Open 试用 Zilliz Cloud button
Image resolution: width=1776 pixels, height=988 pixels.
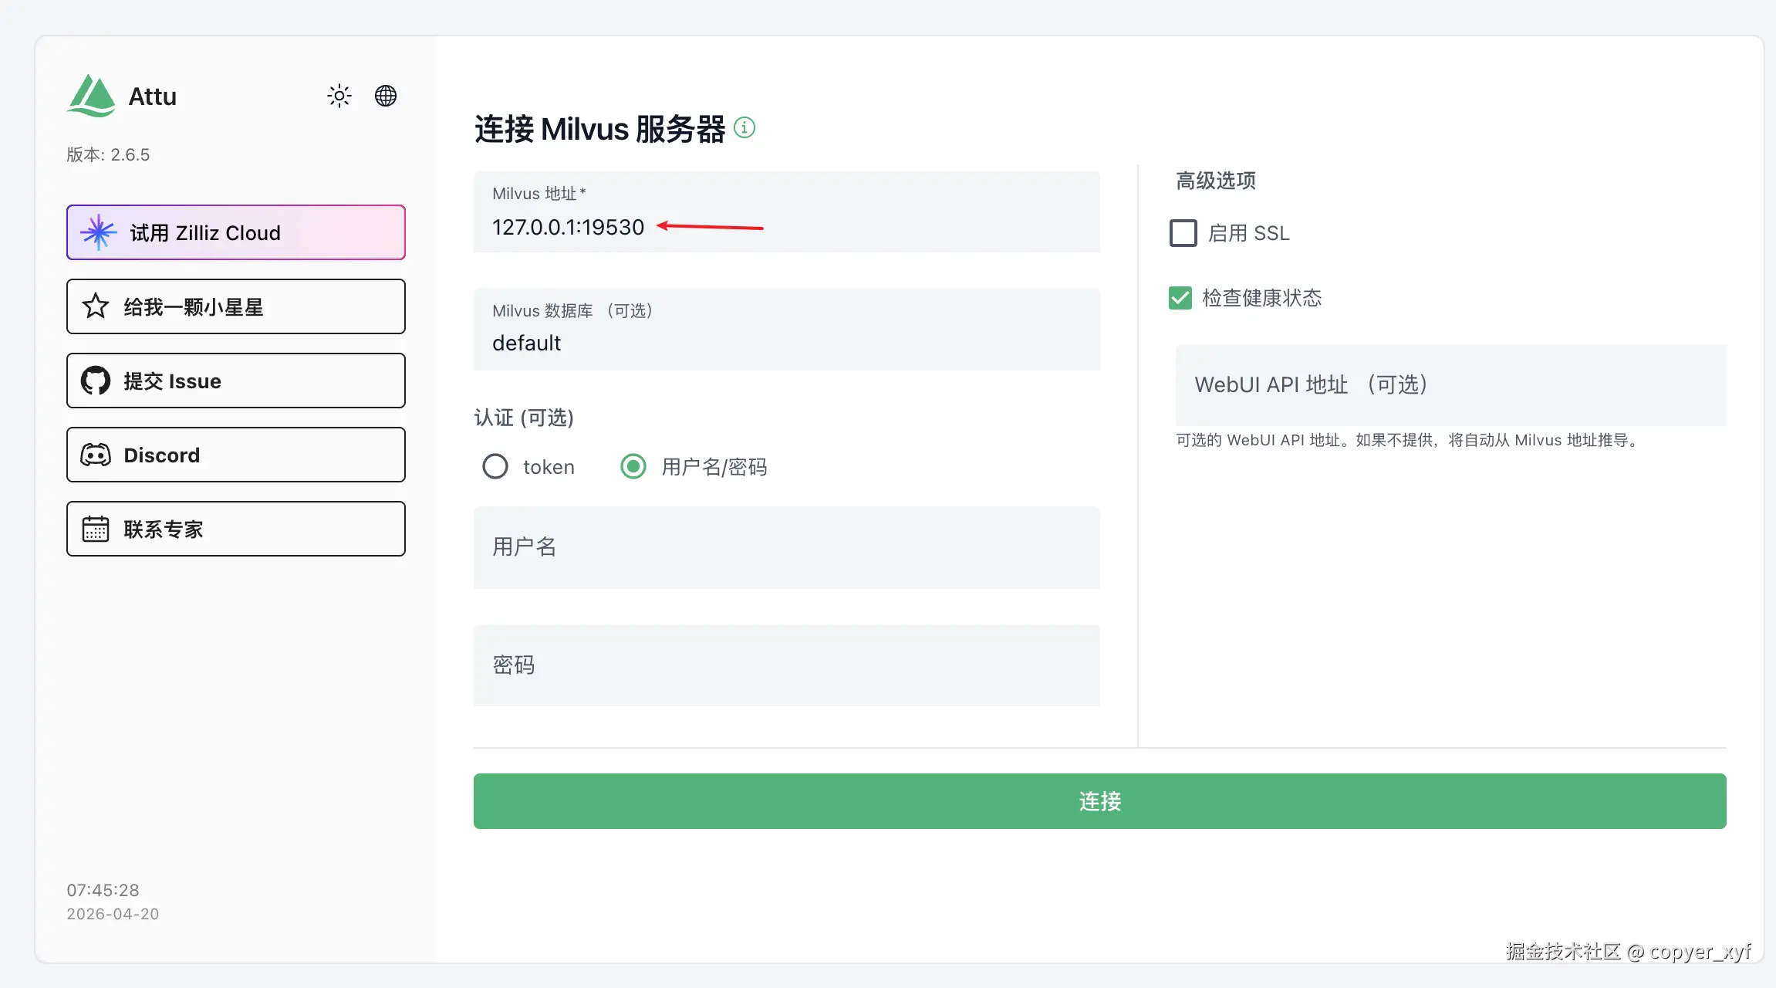coord(236,232)
